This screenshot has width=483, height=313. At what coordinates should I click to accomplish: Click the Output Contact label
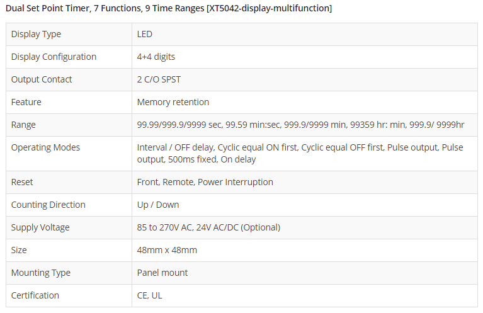point(42,79)
